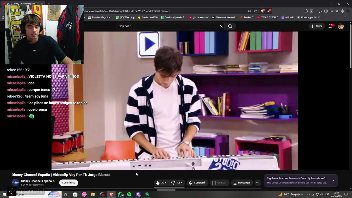Click the Guardar save button
352x198 pixels.
point(219,183)
